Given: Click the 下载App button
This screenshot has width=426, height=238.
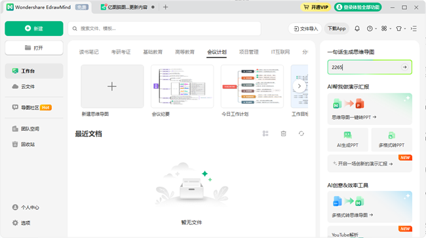Looking at the screenshot, I should tap(336, 29).
